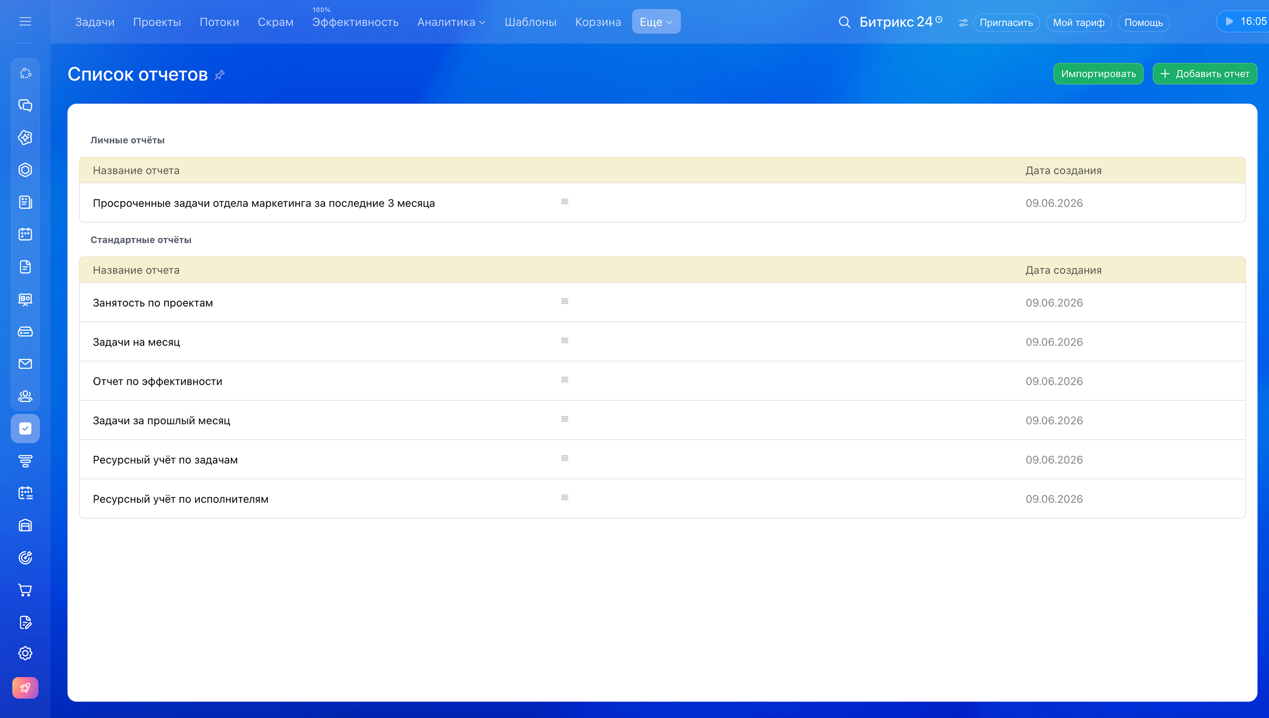1269x718 pixels.
Task: Open the settings gear icon in sidebar
Action: click(x=25, y=653)
